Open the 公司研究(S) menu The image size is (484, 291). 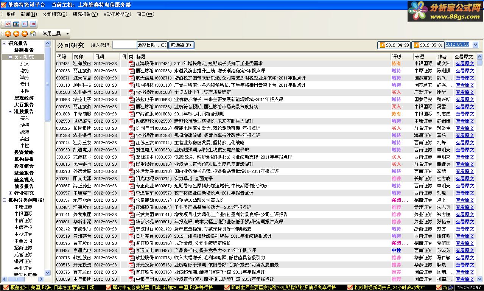pos(55,14)
